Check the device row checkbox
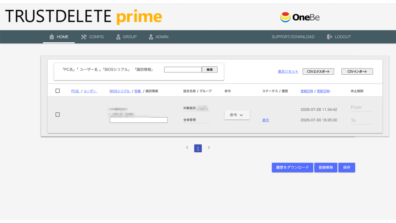 (x=58, y=115)
